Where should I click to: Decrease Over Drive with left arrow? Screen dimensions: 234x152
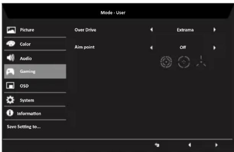151,30
